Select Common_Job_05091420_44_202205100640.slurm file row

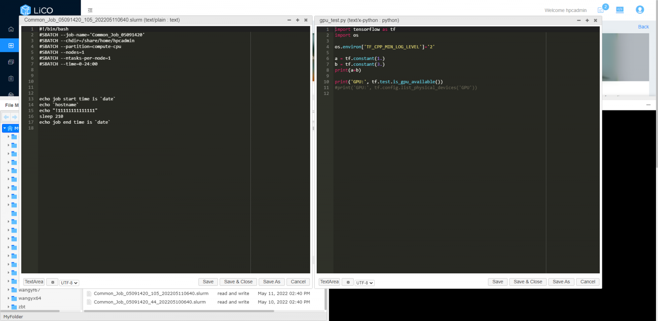tap(150, 302)
